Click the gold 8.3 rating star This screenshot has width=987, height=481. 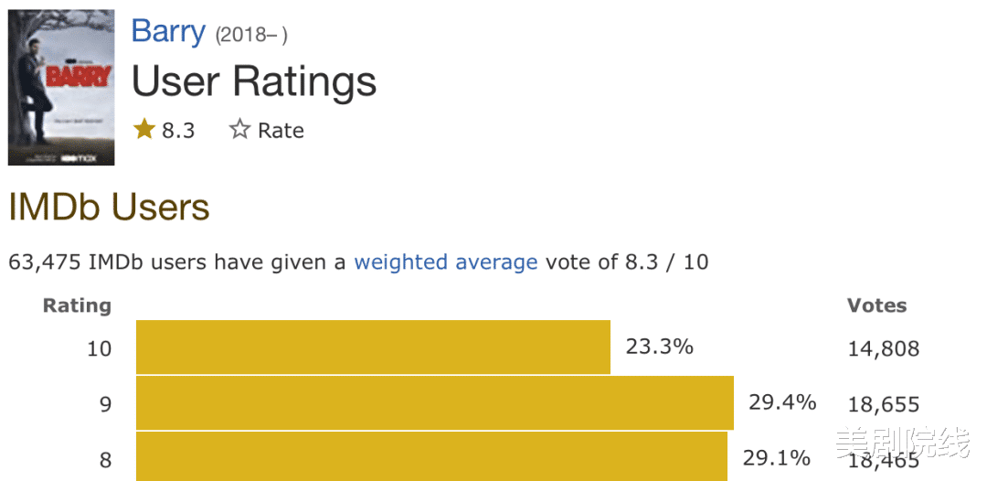pos(144,130)
